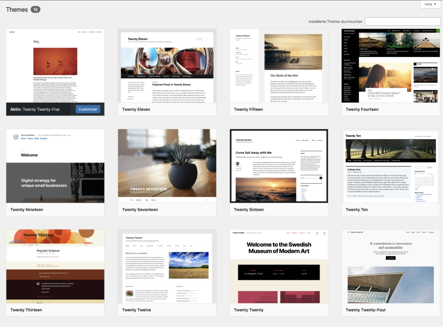The width and height of the screenshot is (443, 327).
Task: Click the theme count badge showing 15
Action: pyautogui.click(x=35, y=10)
